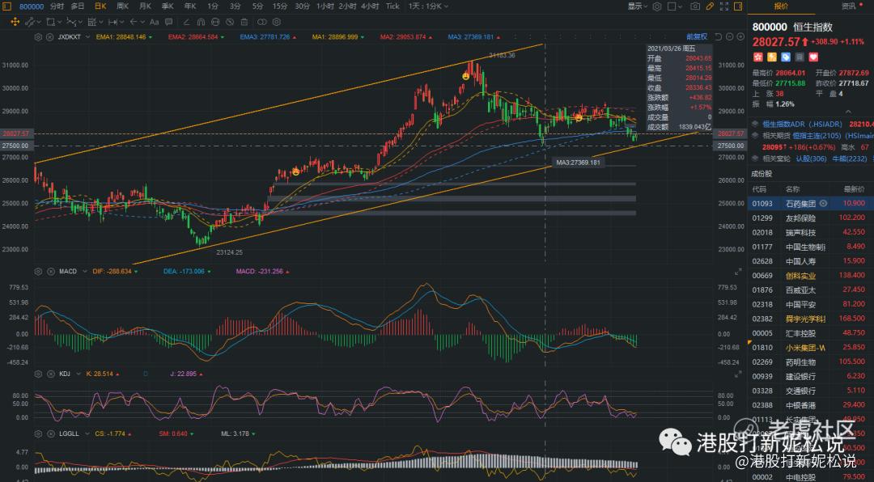Image resolution: width=874 pixels, height=482 pixels.
Task: Select the crosshair move cursor tool
Action: [x=15, y=22]
